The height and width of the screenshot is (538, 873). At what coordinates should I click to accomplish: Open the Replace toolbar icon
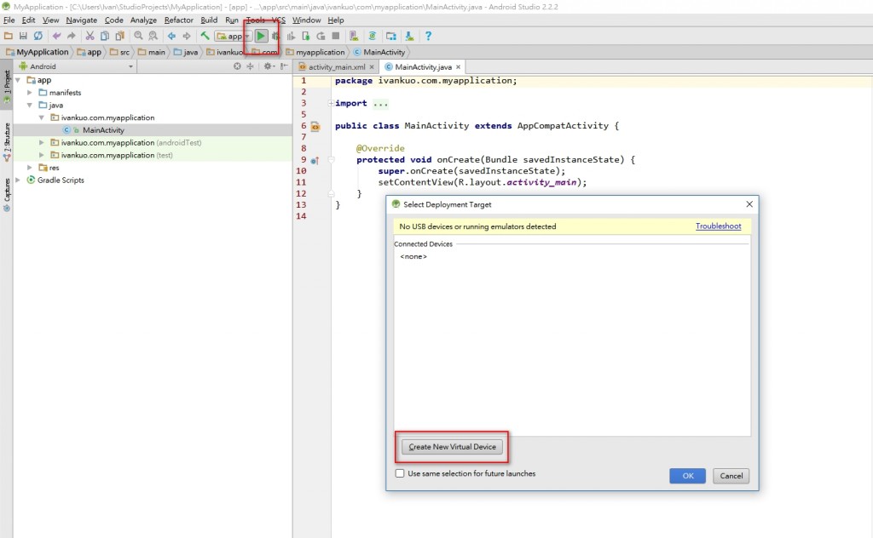pos(153,36)
